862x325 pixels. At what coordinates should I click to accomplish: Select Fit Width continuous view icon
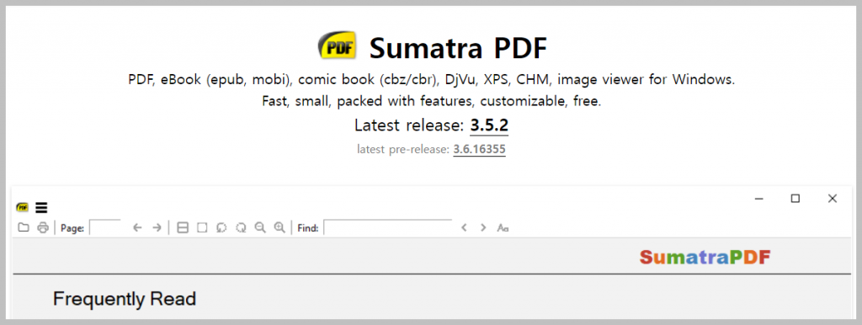coord(183,227)
